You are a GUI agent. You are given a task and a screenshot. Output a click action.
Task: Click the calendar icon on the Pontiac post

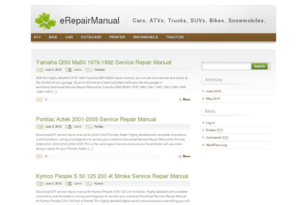(41, 127)
